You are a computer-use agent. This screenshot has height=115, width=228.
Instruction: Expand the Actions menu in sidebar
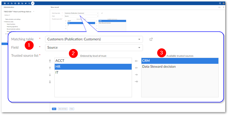(7, 15)
